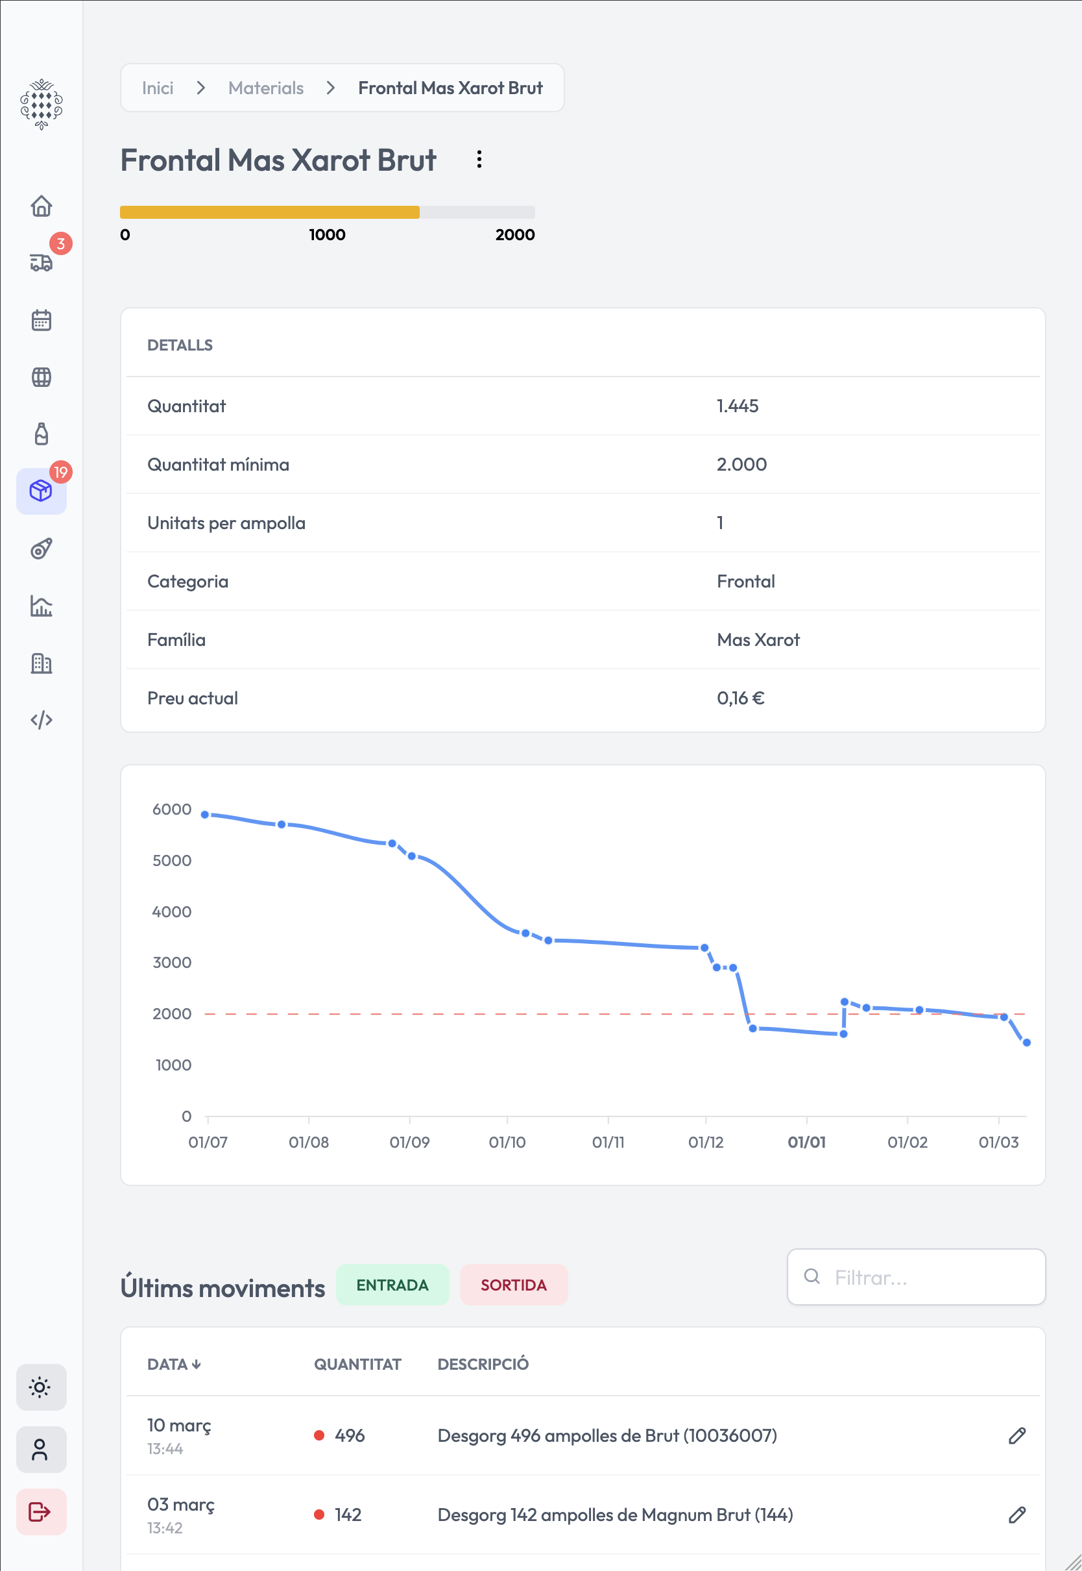Open the developer code icon
This screenshot has width=1082, height=1571.
[42, 720]
